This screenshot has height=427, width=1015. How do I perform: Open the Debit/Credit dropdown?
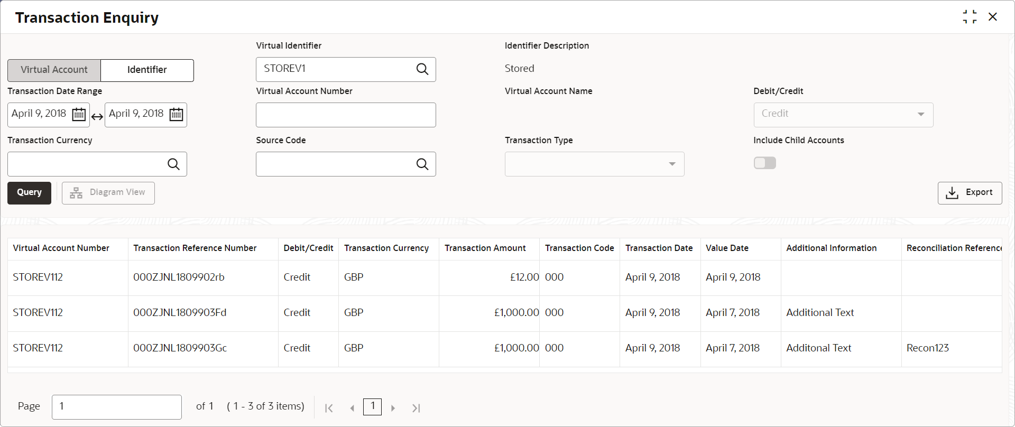(843, 114)
